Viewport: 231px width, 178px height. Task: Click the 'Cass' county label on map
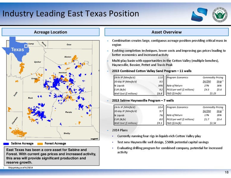(x=69, y=44)
